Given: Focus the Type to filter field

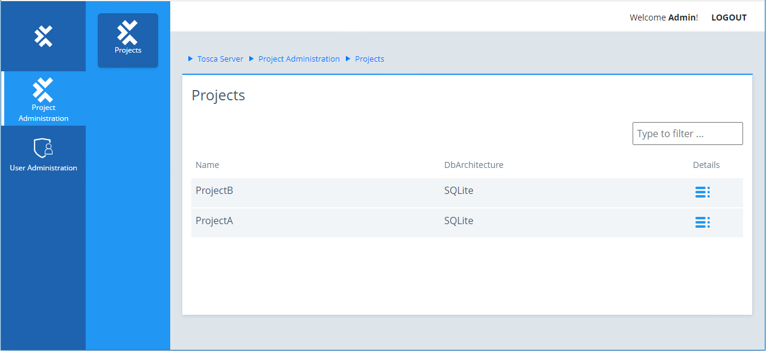Looking at the screenshot, I should click(x=687, y=134).
